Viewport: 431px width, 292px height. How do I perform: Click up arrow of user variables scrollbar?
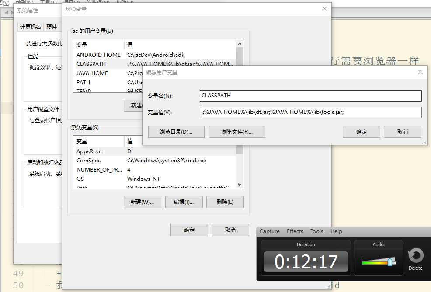pos(240,44)
